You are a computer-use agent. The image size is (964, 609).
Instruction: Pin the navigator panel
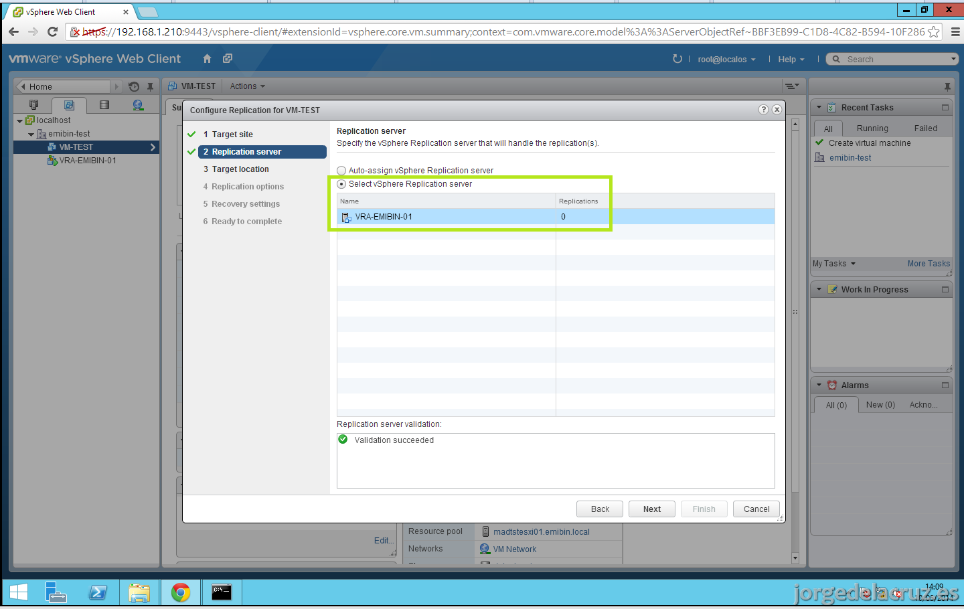[151, 86]
